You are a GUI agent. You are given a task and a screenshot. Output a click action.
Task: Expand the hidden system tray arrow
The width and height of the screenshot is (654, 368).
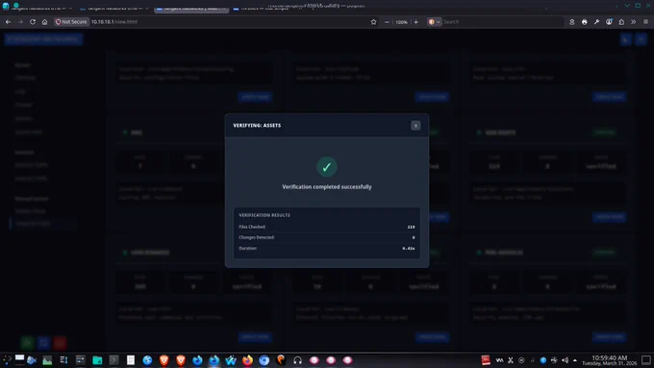575,360
